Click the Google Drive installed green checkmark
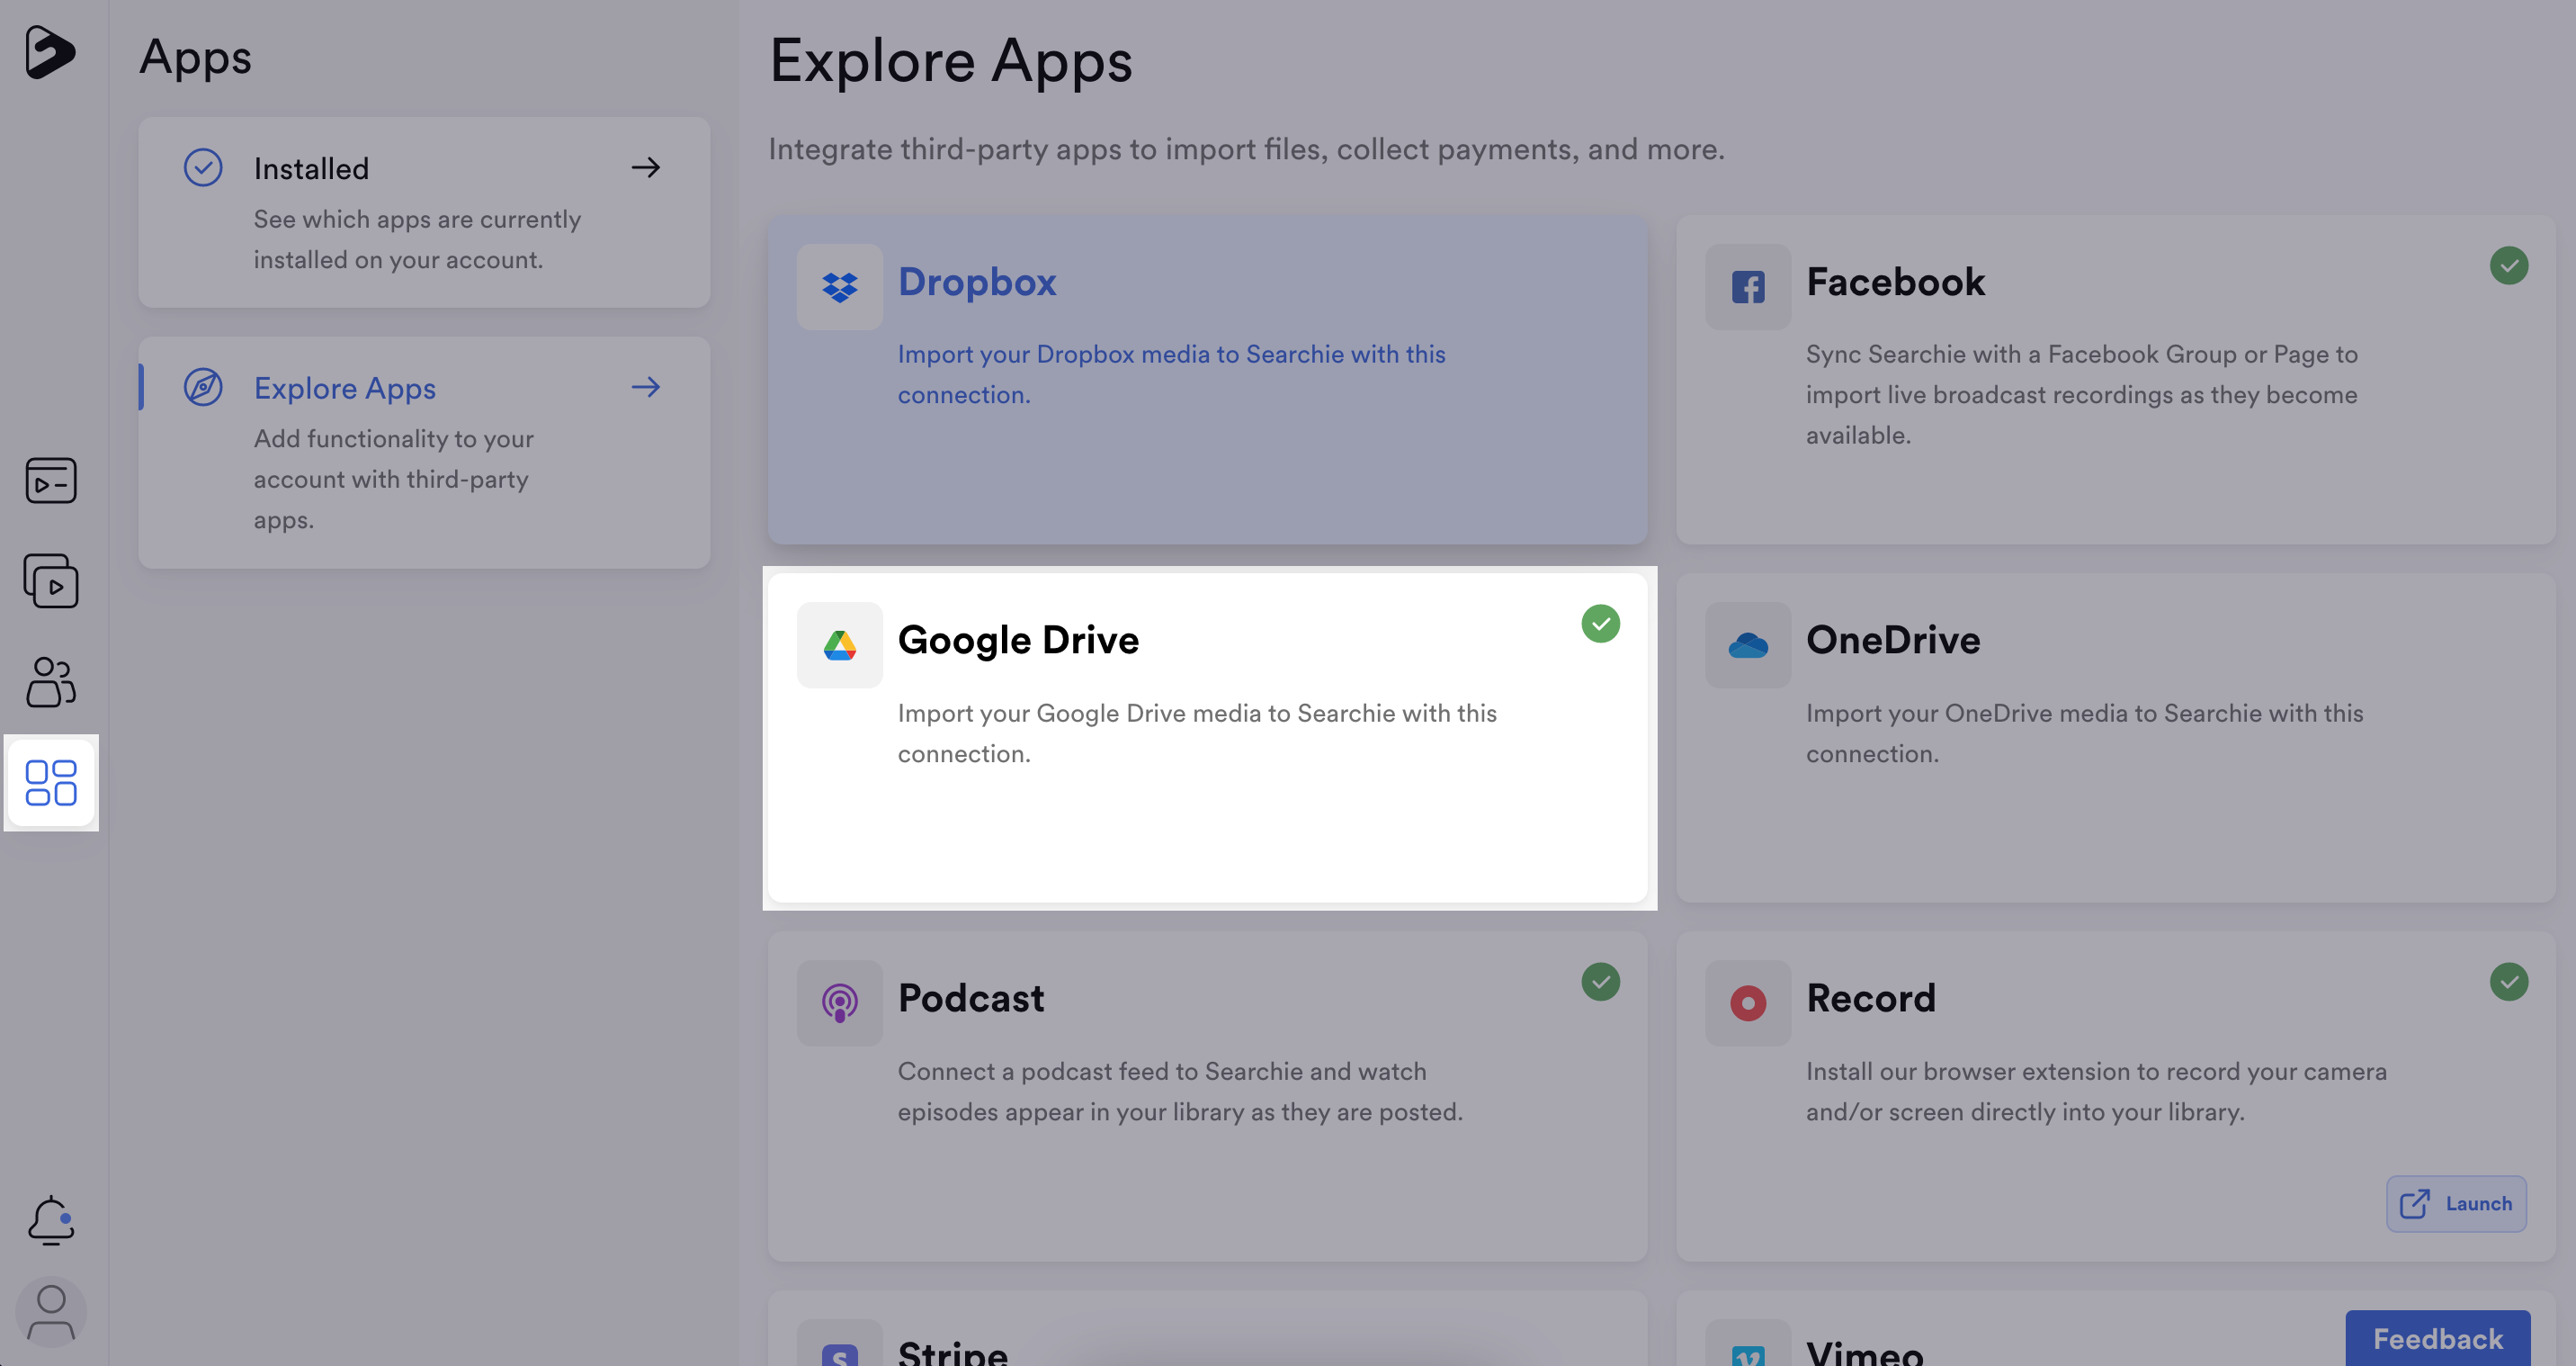The height and width of the screenshot is (1366, 2576). tap(1601, 625)
